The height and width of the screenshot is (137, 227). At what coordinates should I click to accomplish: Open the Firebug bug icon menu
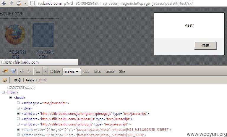point(5,71)
